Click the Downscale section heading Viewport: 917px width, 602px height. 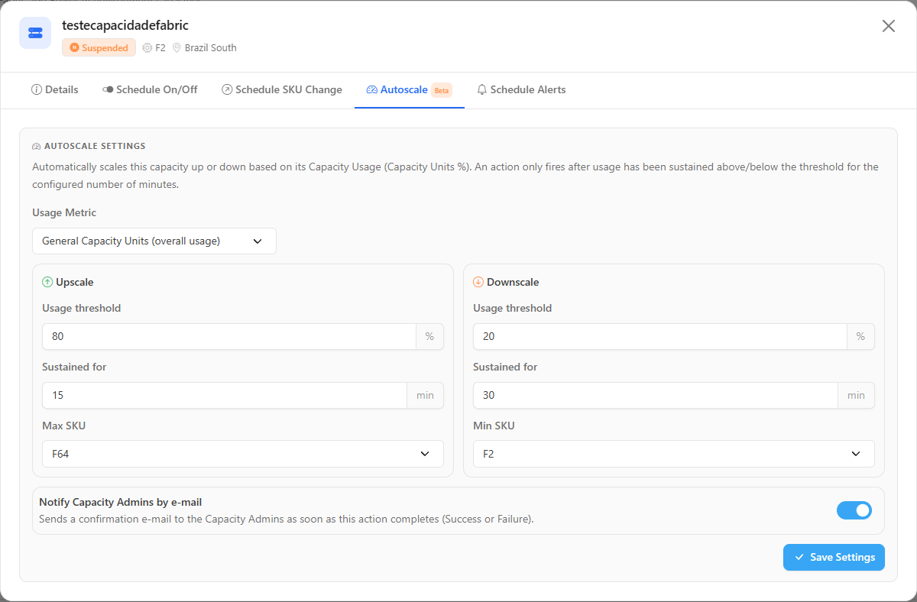pyautogui.click(x=513, y=282)
